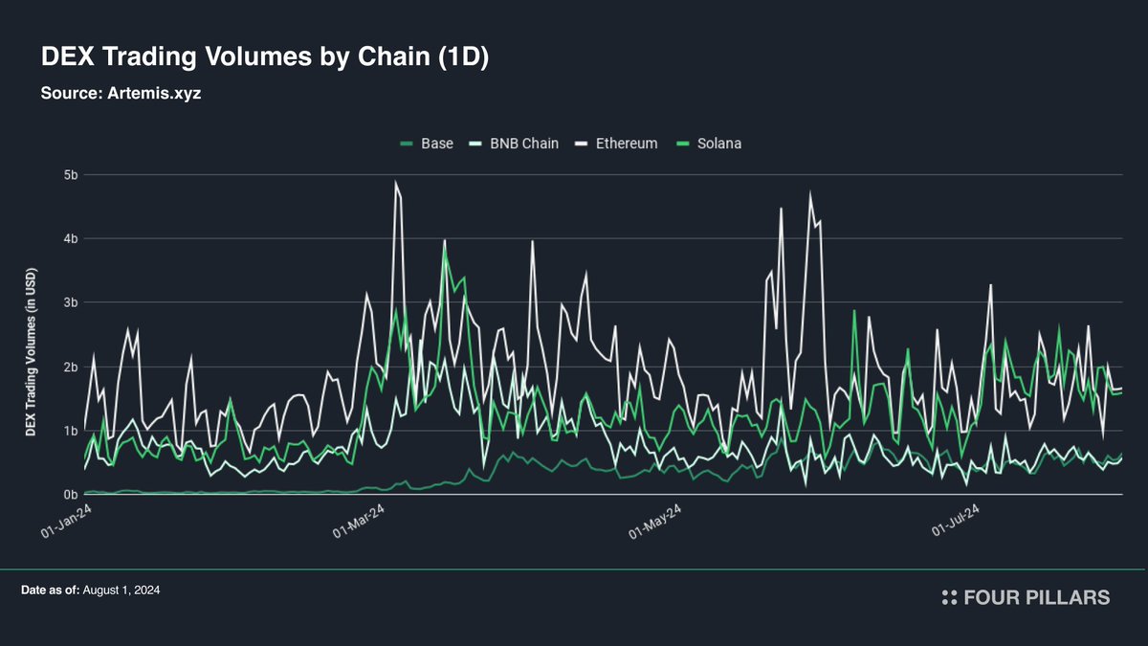Click the Ethereum legend line marker
The width and height of the screenshot is (1148, 646).
coord(580,144)
